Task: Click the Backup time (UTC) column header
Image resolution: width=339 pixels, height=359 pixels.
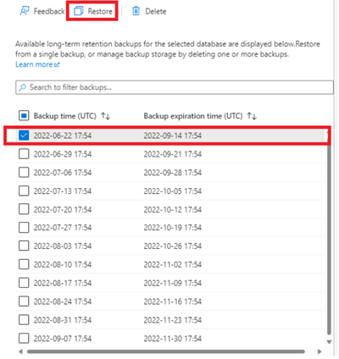Action: [65, 116]
